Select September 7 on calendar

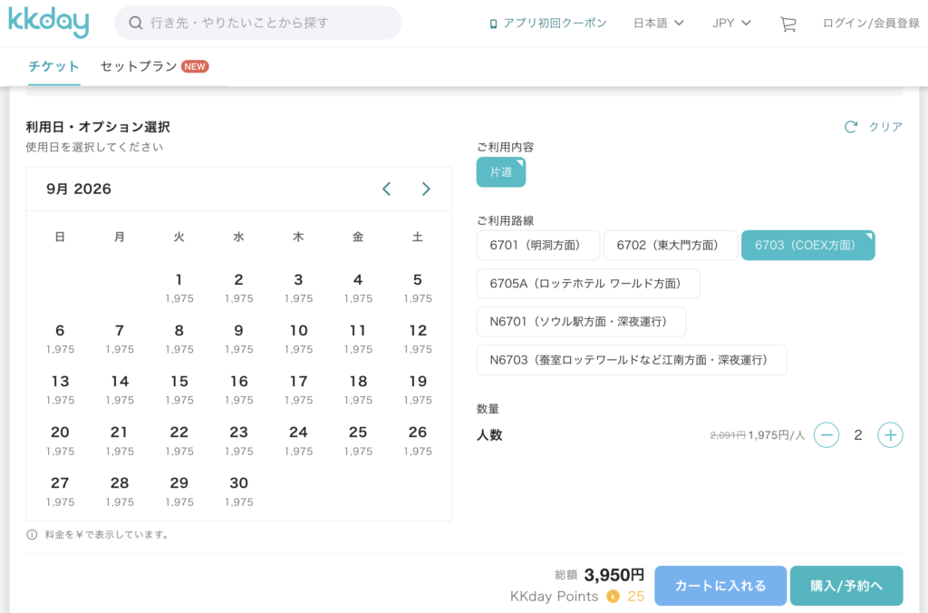120,338
